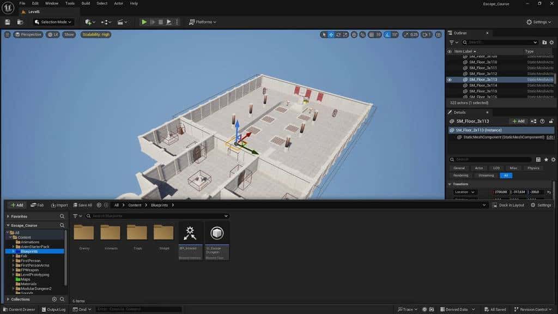Screen dimensions: 558x314
Task: Click the Edit link for StaticMeshComponent
Action: [550, 137]
